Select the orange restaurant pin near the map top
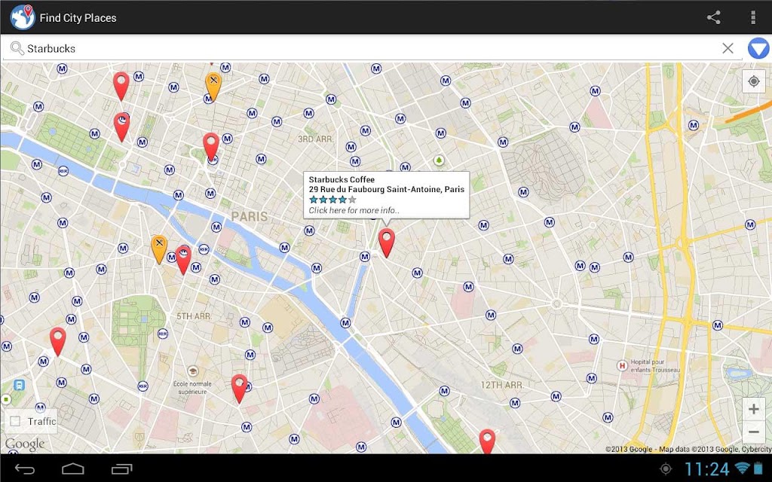Viewport: 772px width, 482px height. pos(213,86)
